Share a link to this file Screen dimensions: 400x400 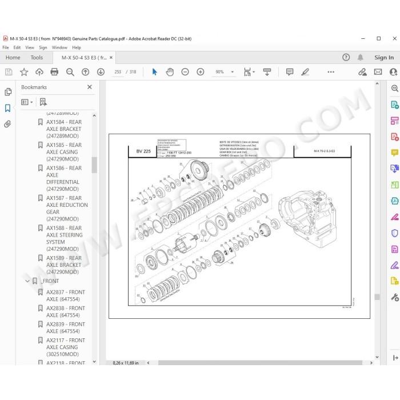362,72
